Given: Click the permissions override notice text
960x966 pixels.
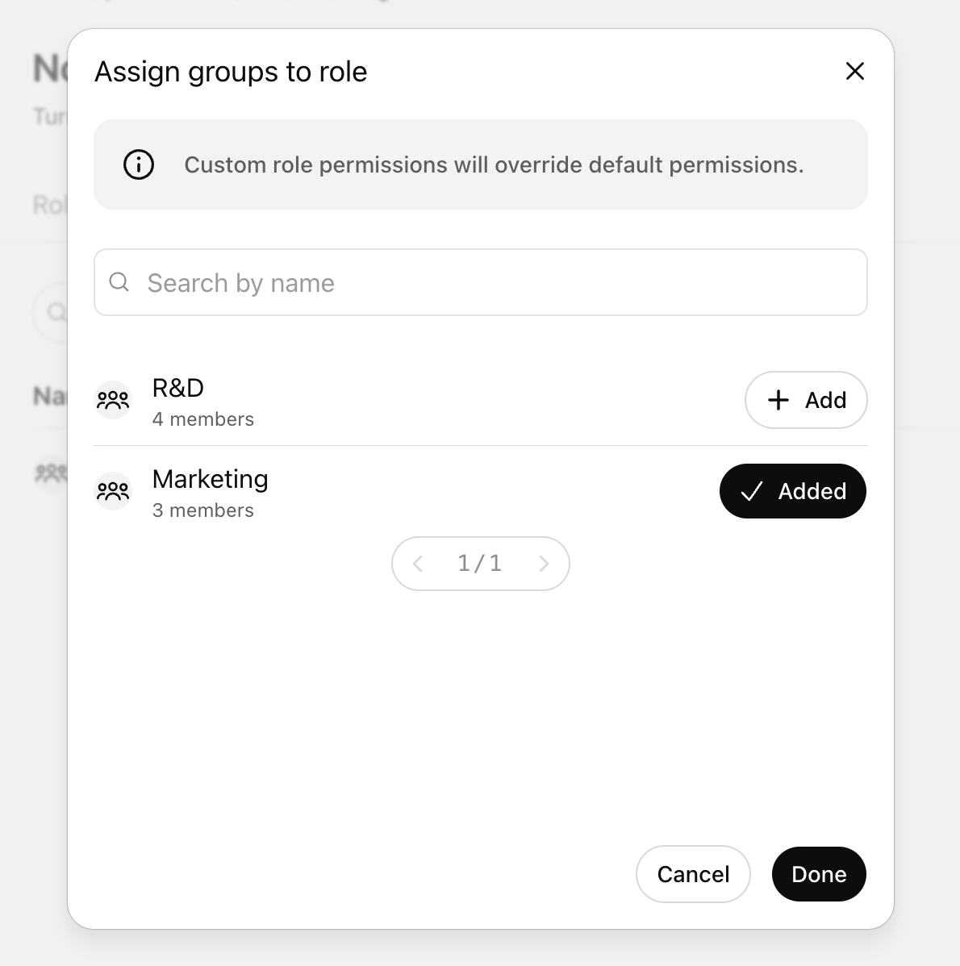Looking at the screenshot, I should coord(494,164).
